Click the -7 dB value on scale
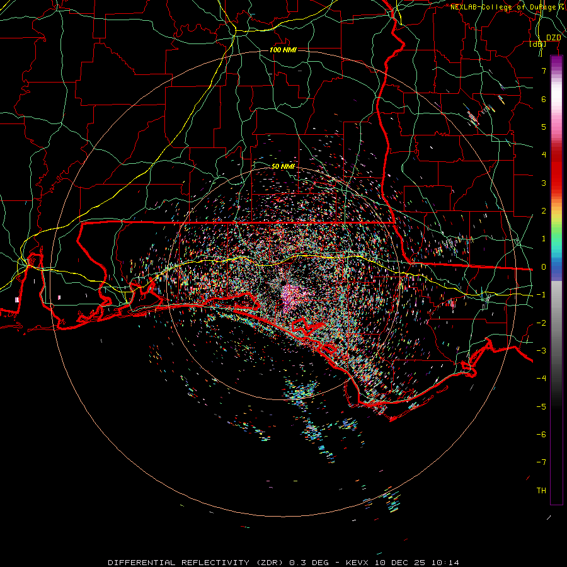 541,462
